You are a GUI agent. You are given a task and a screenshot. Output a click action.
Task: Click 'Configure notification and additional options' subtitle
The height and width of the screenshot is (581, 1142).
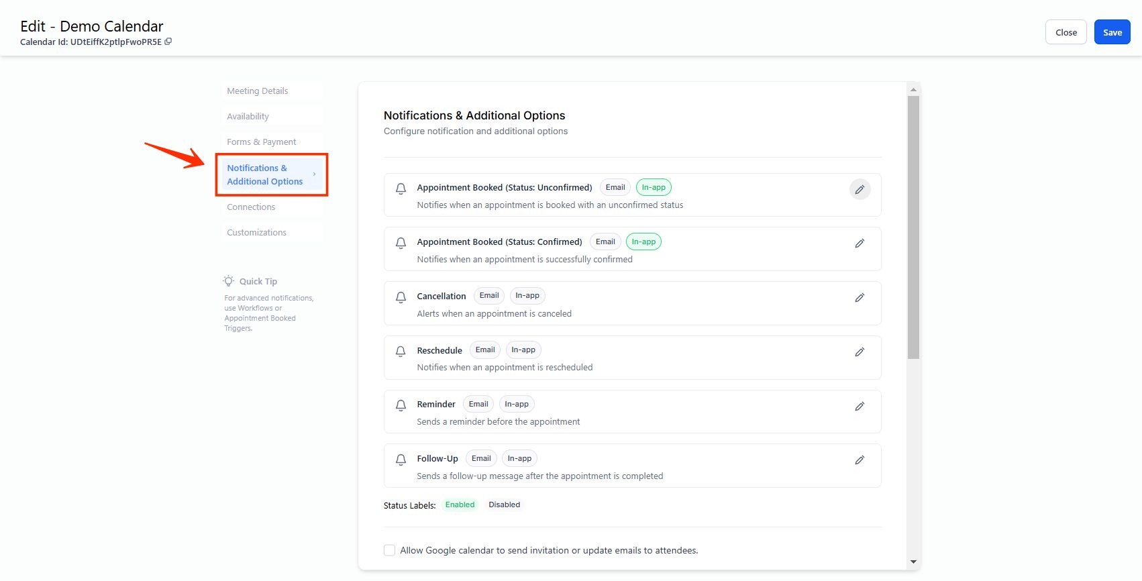tap(476, 131)
